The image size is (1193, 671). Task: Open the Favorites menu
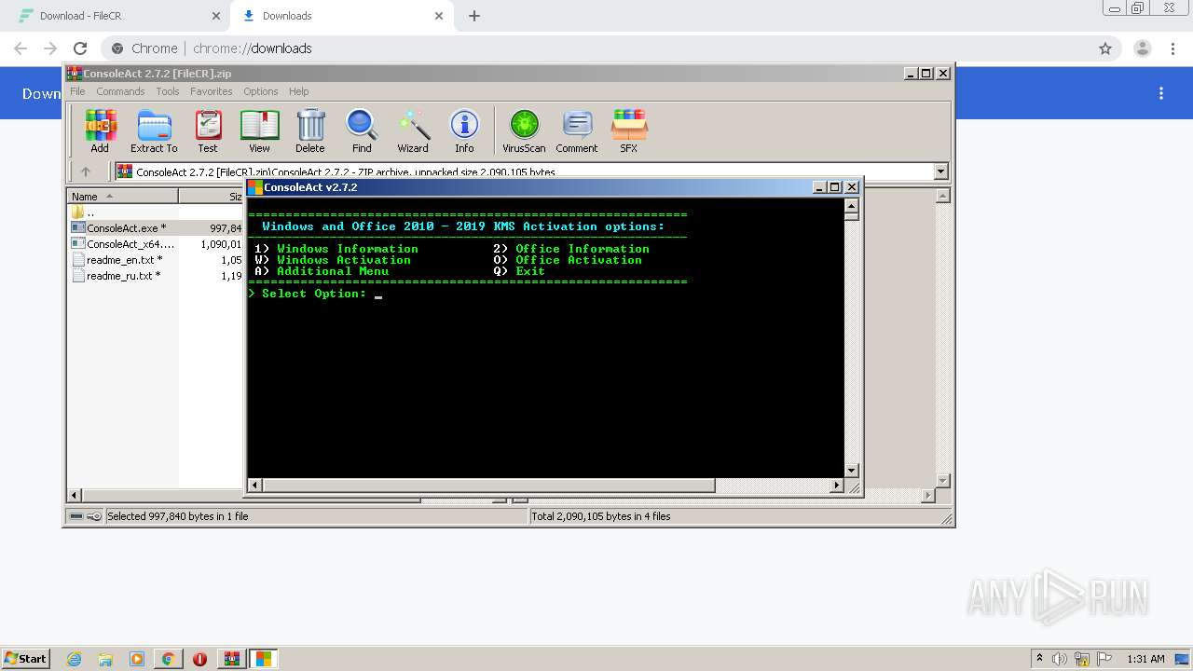[x=212, y=91]
